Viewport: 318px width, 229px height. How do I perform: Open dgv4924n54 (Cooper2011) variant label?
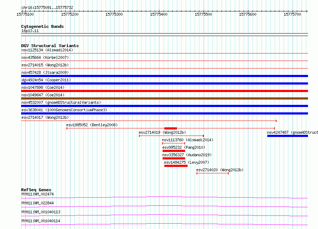[x=46, y=80]
